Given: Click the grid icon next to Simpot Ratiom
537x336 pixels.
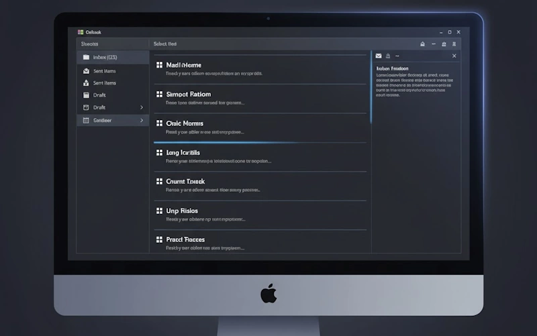Looking at the screenshot, I should [159, 95].
